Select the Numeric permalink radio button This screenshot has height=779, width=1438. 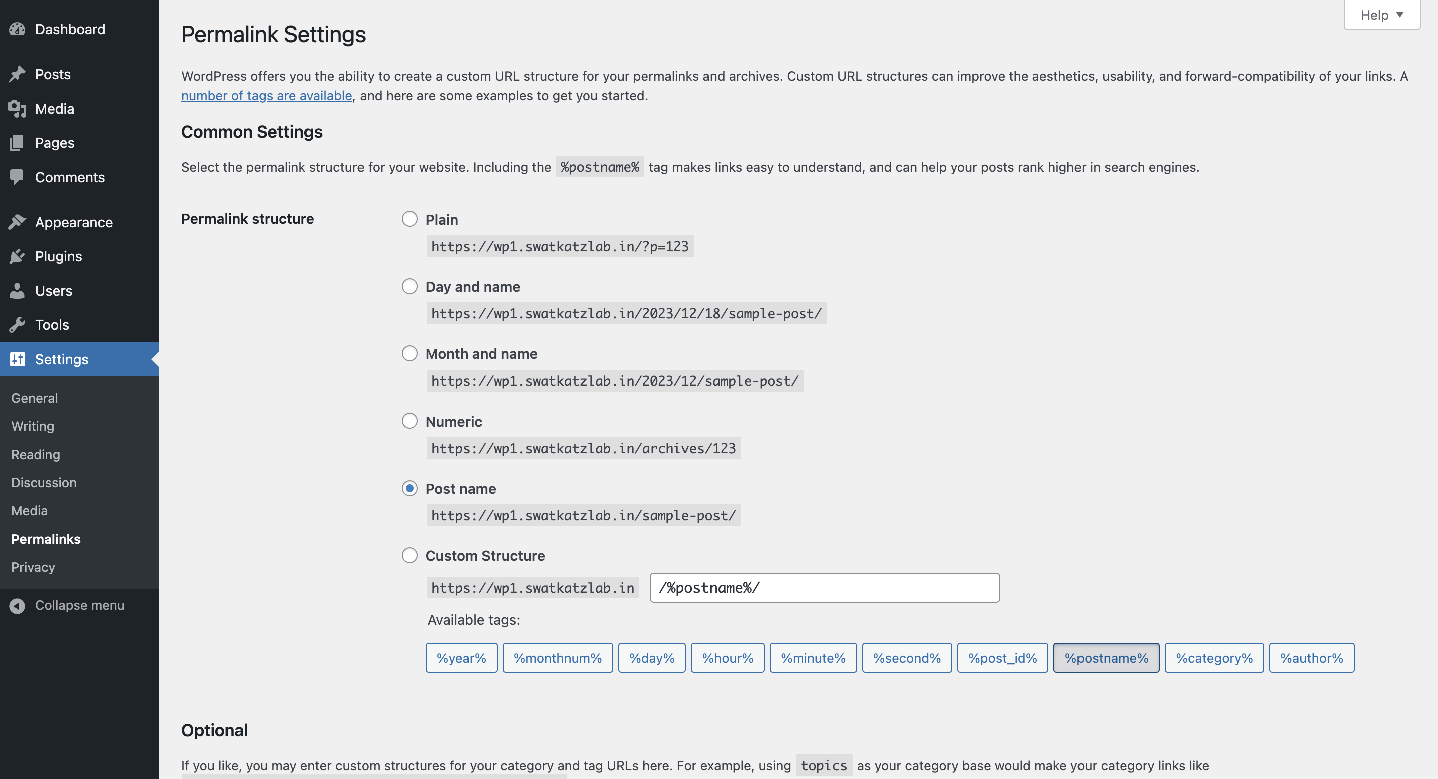pyautogui.click(x=409, y=421)
